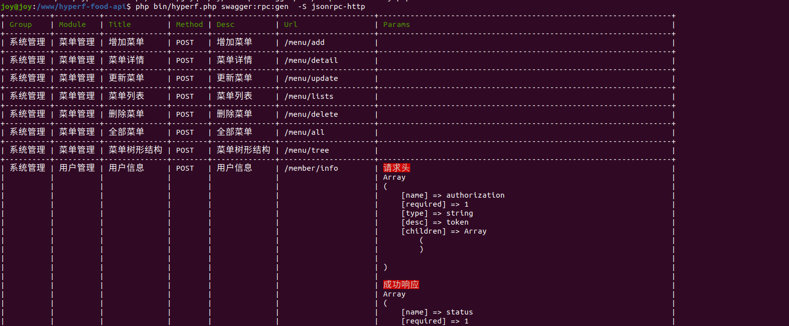Click the /menu/update URL entry
Viewport: 789px width, 326px height.
pos(311,78)
